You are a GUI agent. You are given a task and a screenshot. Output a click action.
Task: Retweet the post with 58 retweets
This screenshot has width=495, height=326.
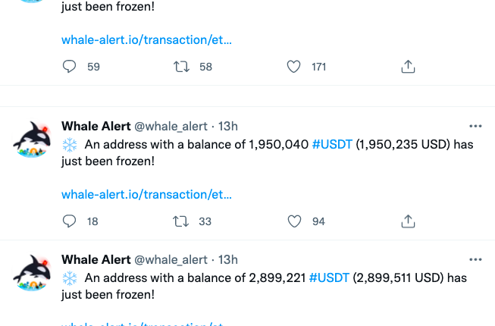coord(181,67)
